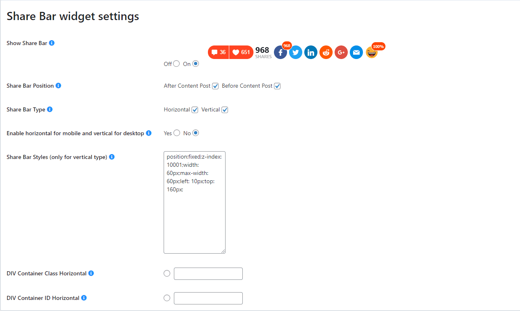The image size is (520, 311).
Task: Click the Reddit share icon
Action: tap(326, 52)
